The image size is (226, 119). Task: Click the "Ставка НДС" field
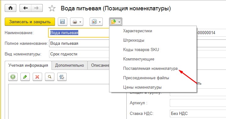click(x=198, y=113)
